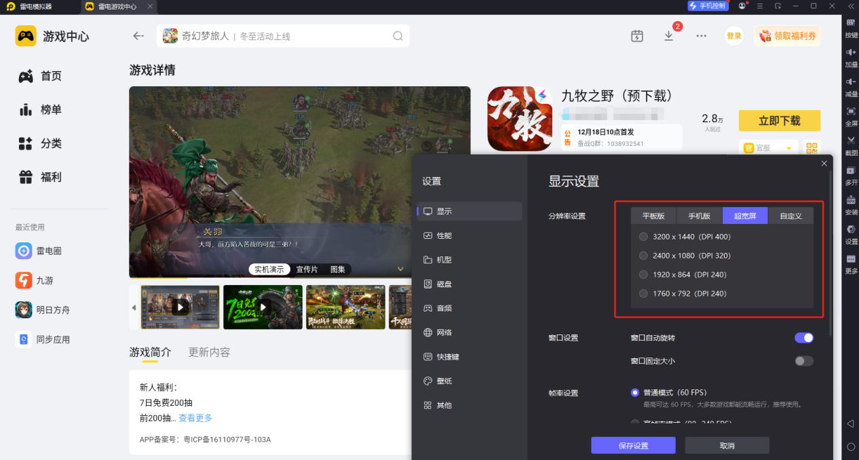Open the calendar reservation icon
Screen dimensions: 859x460
click(x=636, y=36)
